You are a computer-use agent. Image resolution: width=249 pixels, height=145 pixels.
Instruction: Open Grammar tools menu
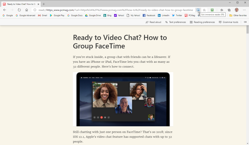(228, 22)
